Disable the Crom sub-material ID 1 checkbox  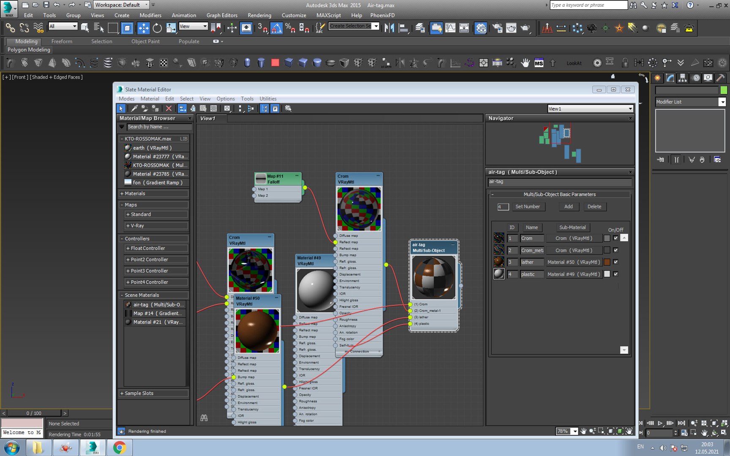pyautogui.click(x=616, y=238)
